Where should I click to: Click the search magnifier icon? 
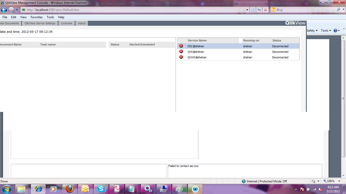[339, 10]
